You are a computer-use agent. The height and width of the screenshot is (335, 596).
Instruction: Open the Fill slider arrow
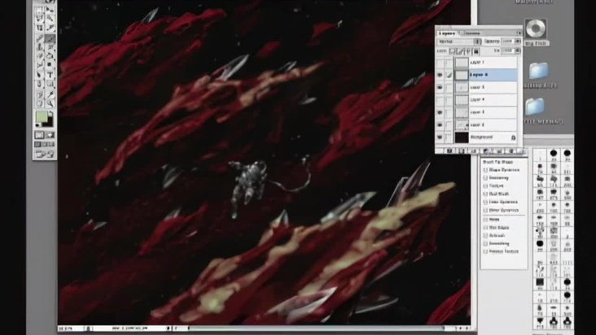(x=517, y=50)
